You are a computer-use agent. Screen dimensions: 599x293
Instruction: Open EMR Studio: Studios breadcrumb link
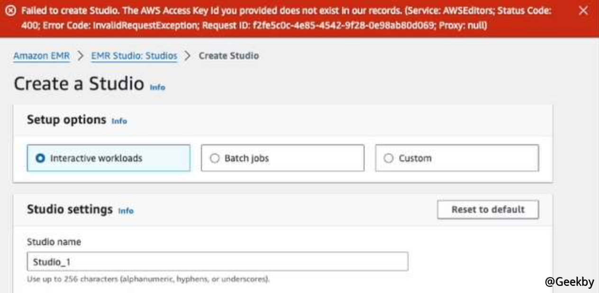click(134, 56)
